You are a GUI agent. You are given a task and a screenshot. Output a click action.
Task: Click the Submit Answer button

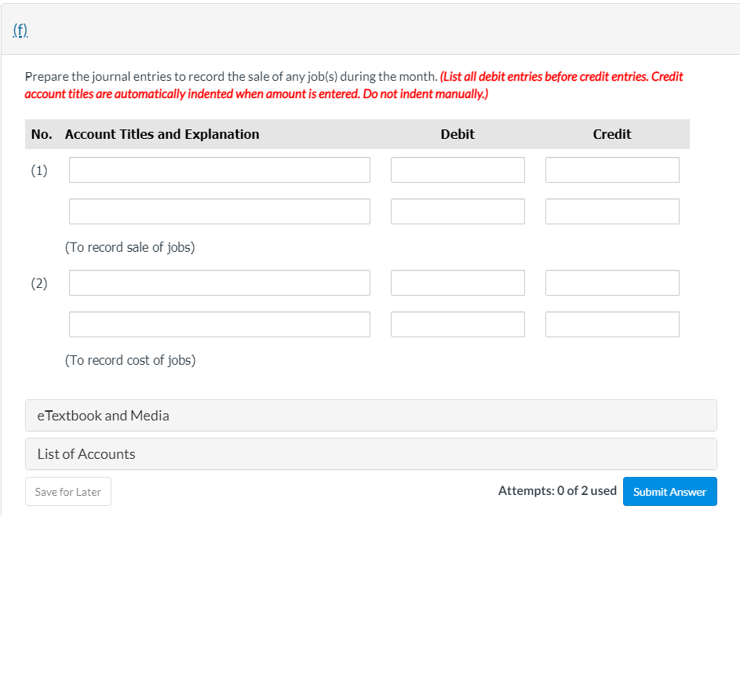tap(669, 491)
